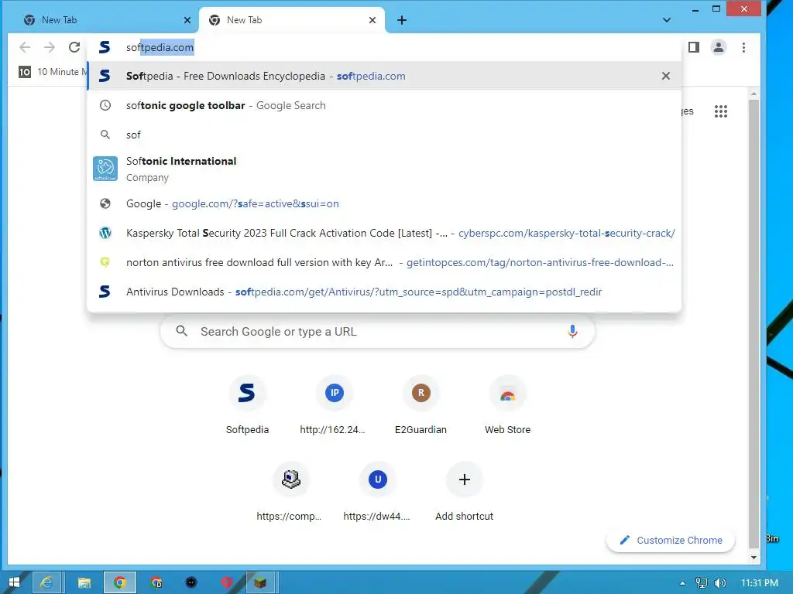This screenshot has width=793, height=594.
Task: Open the Softpedia shortcut tile
Action: pos(247,405)
